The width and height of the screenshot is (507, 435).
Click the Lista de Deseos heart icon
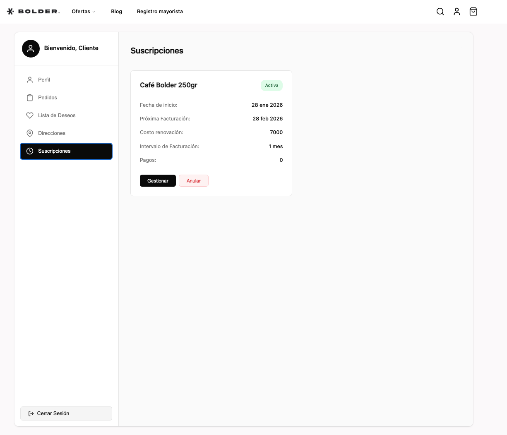coord(30,115)
